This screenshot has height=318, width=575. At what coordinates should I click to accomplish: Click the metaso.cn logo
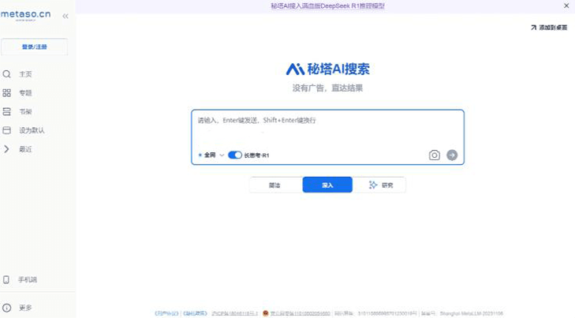26,15
